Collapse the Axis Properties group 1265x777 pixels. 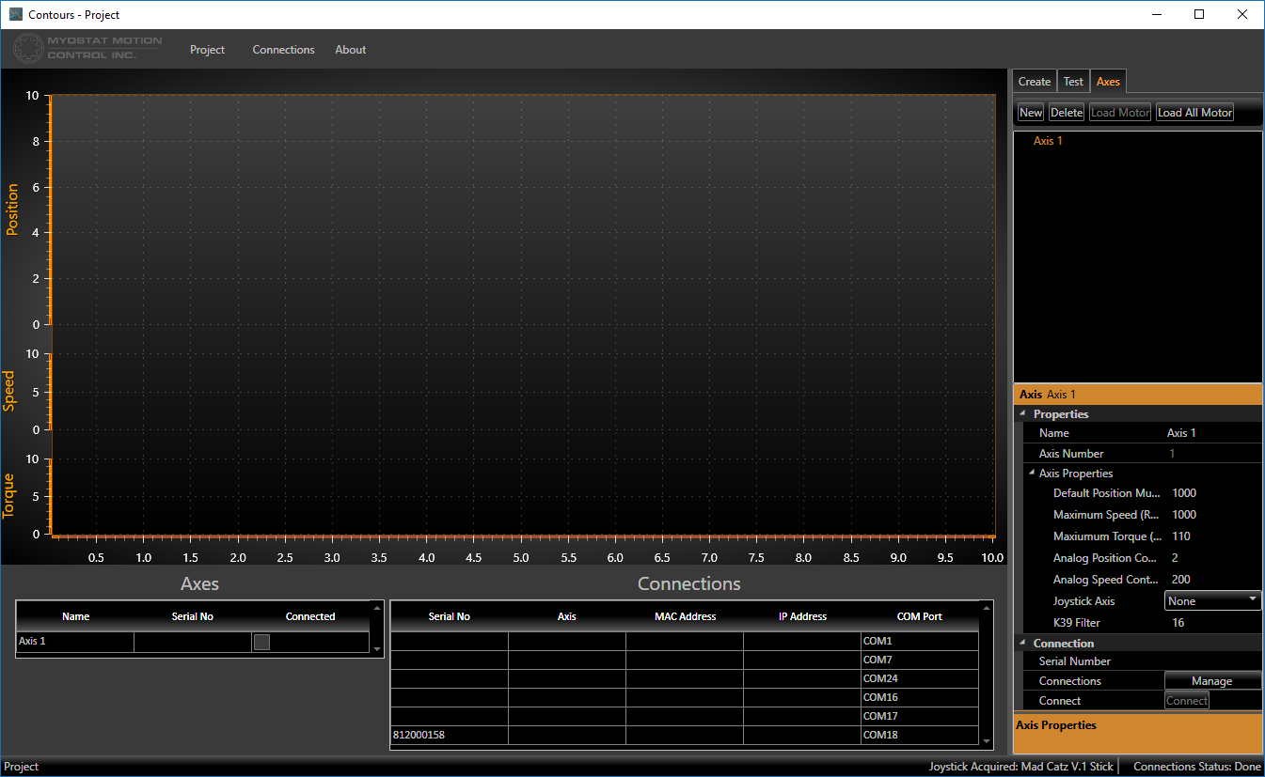coord(1031,474)
